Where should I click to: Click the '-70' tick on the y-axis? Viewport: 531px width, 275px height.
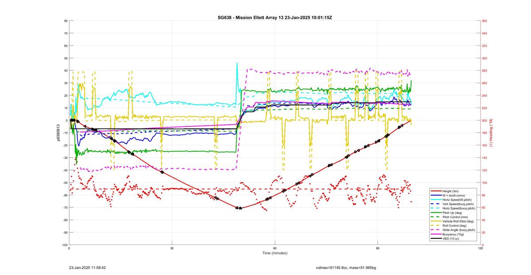pyautogui.click(x=65, y=207)
